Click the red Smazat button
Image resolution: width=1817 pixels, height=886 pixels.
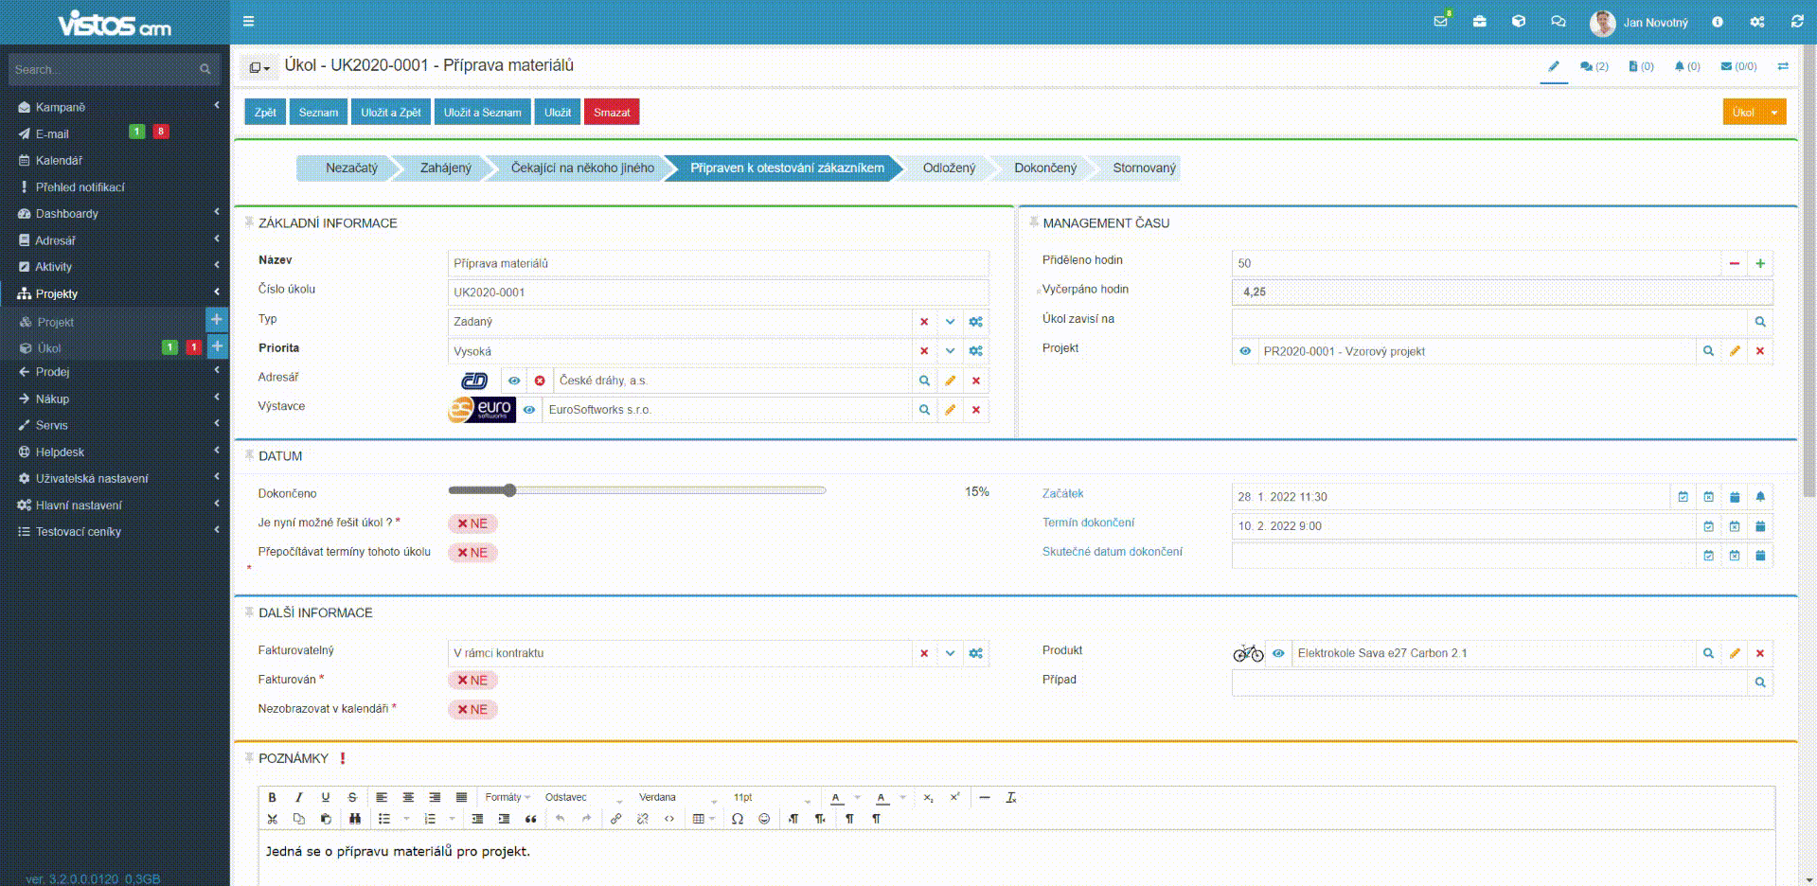click(611, 112)
